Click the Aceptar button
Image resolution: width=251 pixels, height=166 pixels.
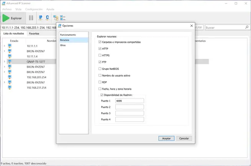(x=166, y=138)
